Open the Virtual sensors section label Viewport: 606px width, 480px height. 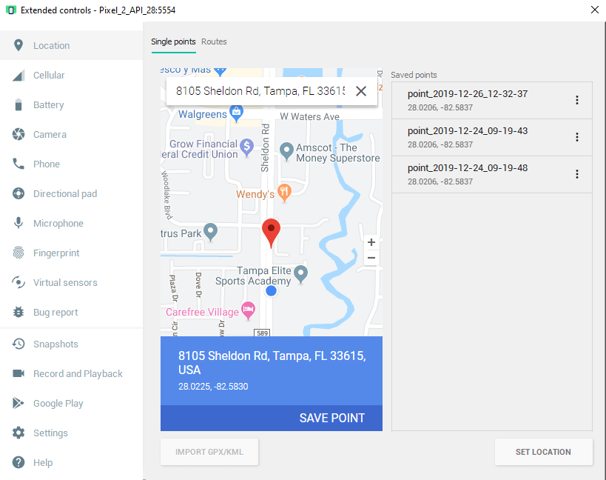tap(65, 282)
